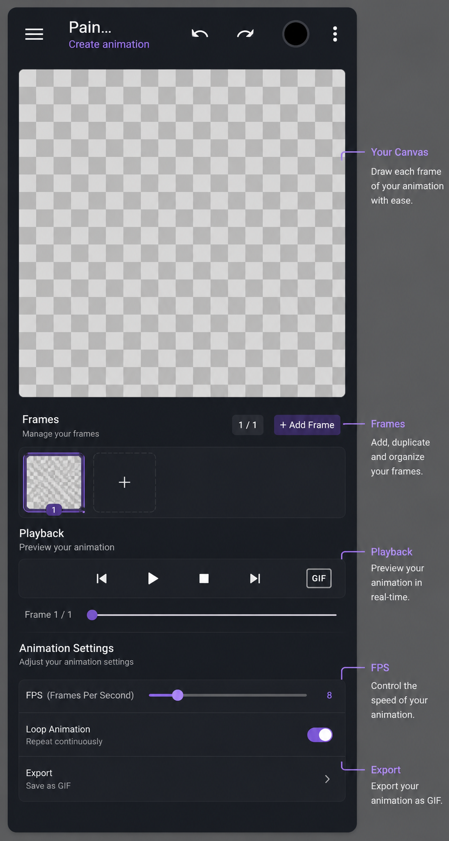
Task: Click the frame position slider handle
Action: (92, 615)
